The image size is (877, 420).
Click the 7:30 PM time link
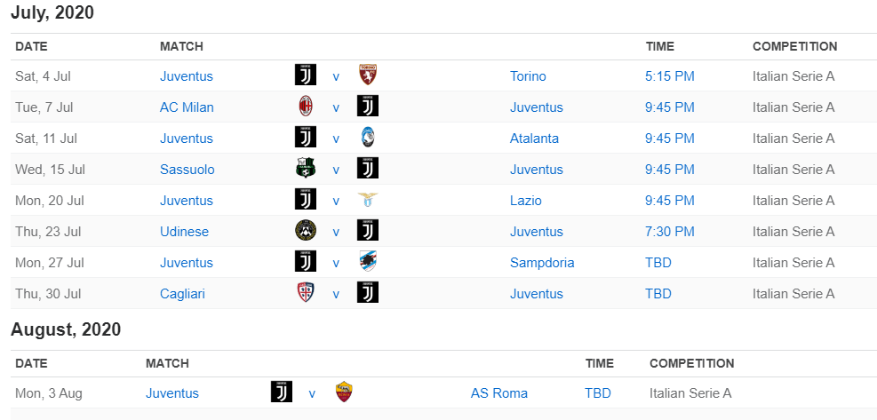click(x=669, y=232)
